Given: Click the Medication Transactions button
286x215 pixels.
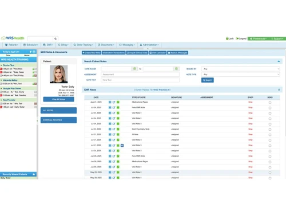Looking at the screenshot, I should 114,53.
